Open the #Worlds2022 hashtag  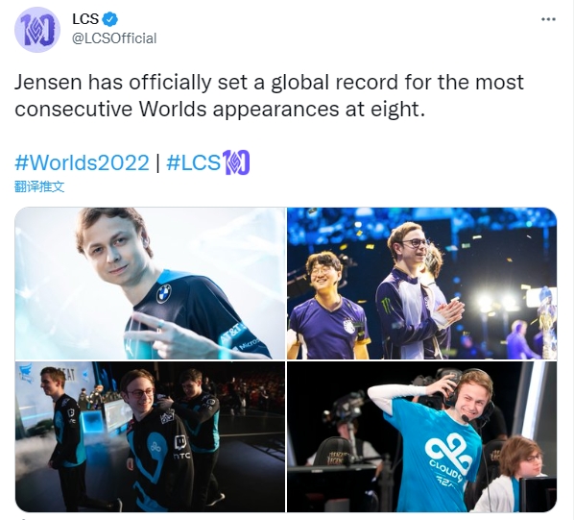coord(82,162)
